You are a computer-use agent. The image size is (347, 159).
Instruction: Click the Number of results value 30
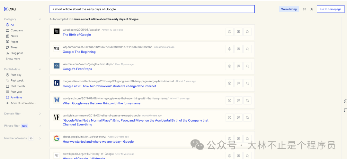pos(31,139)
